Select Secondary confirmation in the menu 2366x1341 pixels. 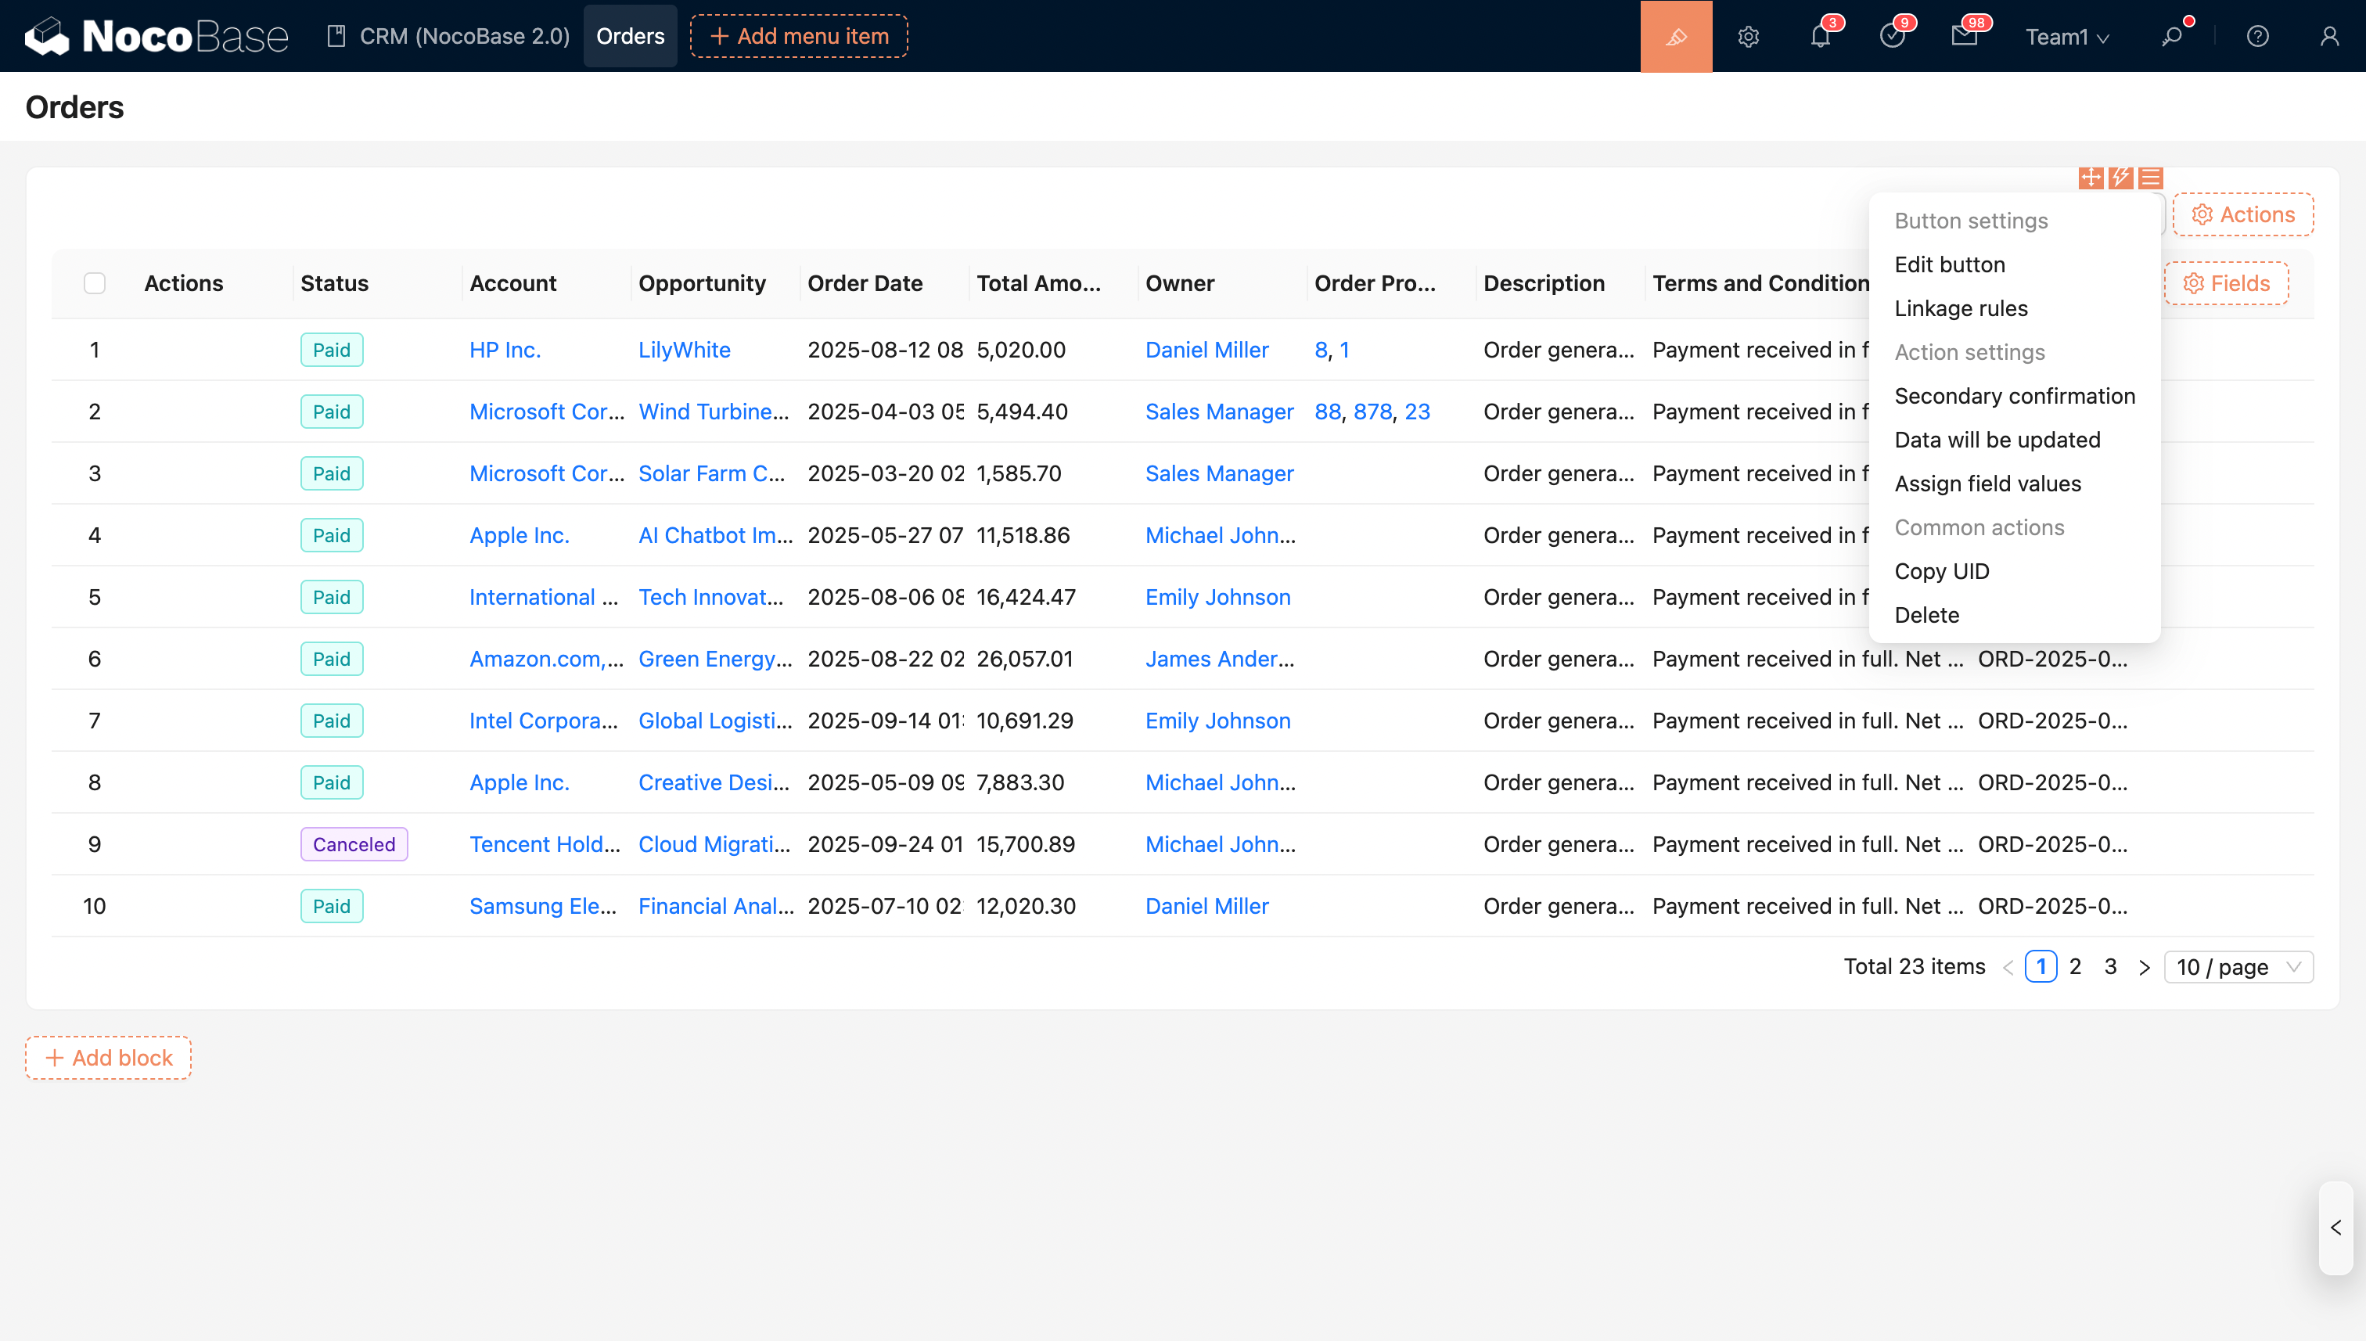(2014, 396)
